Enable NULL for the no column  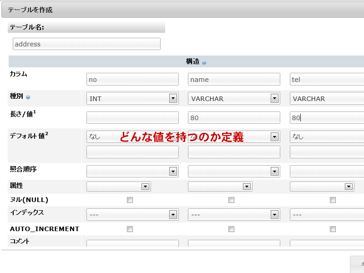(130, 200)
